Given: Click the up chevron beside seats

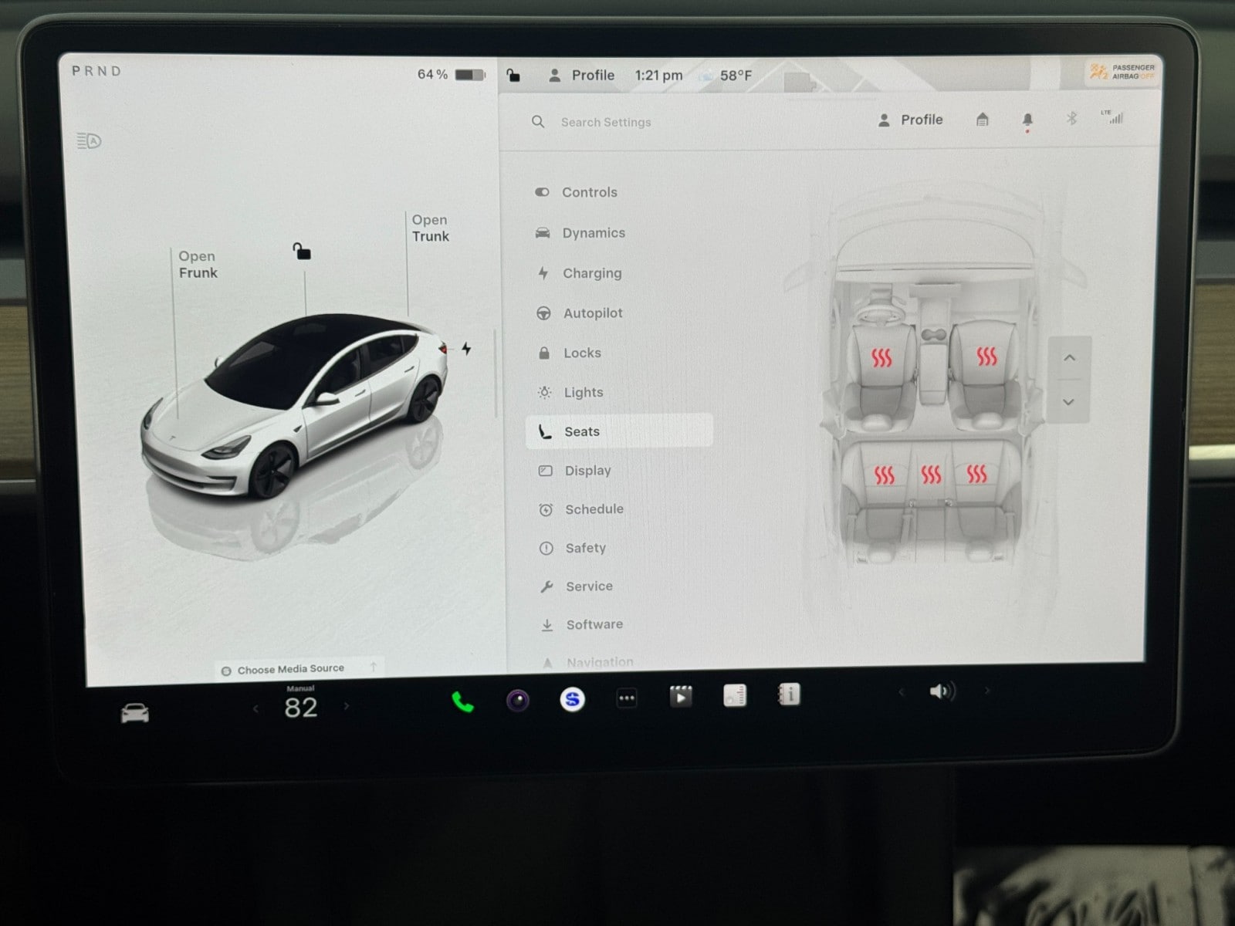Looking at the screenshot, I should 1069,358.
